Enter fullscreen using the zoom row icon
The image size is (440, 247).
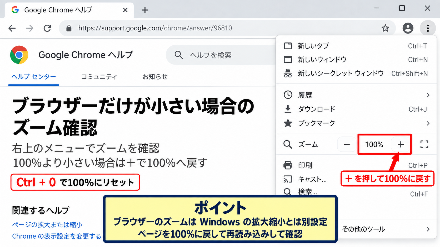pos(424,144)
